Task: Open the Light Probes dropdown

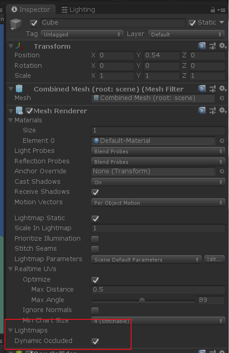Action: [x=158, y=151]
